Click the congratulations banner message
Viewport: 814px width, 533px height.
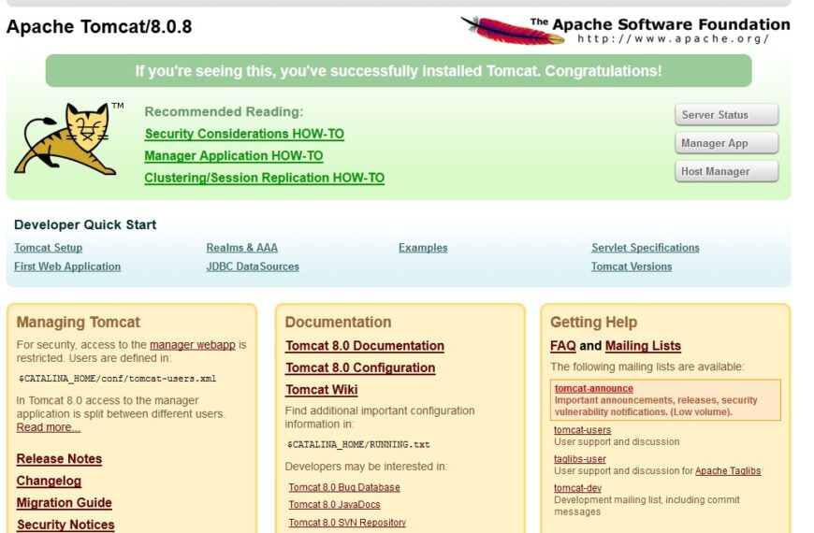click(399, 70)
